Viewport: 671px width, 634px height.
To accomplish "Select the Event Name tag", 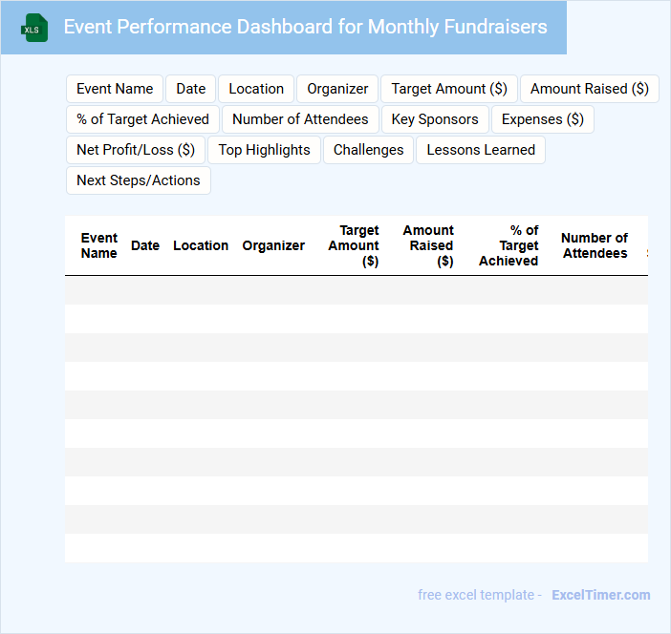I will (x=115, y=89).
